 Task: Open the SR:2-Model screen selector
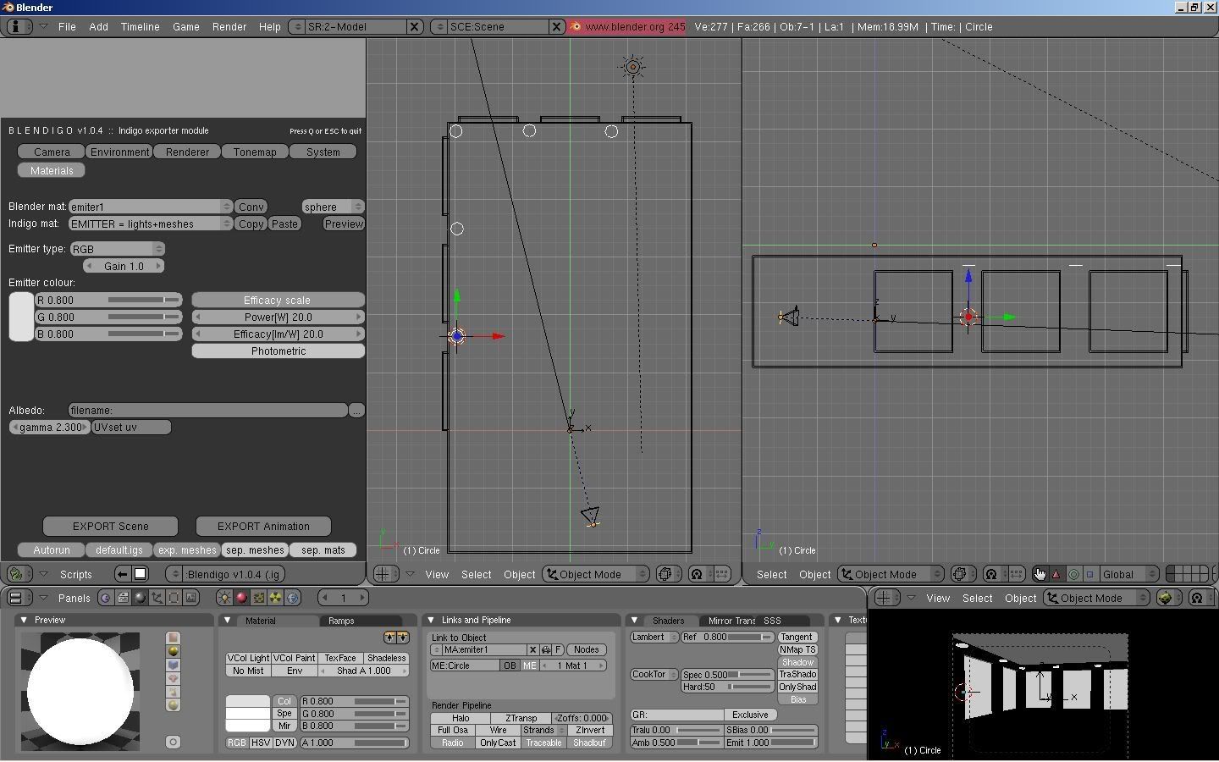pos(356,26)
